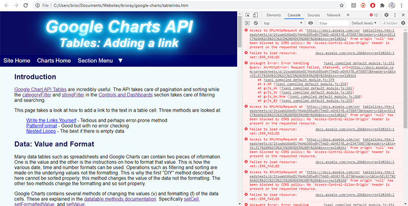The height and width of the screenshot is (206, 408).
Task: Open the Chrome profile avatar
Action: (392, 6)
